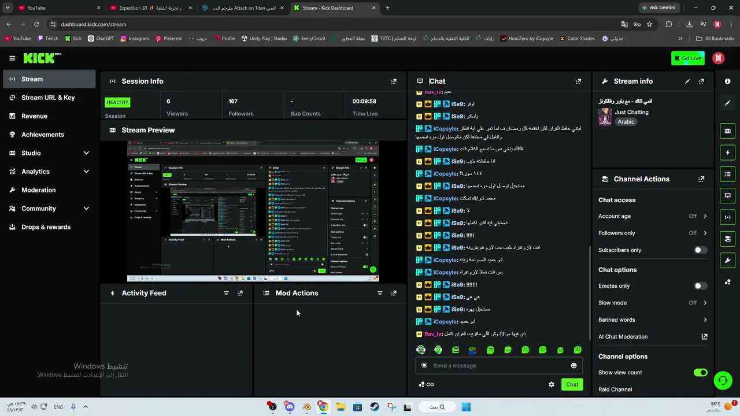Open Stream URL & Key page

[x=49, y=98]
